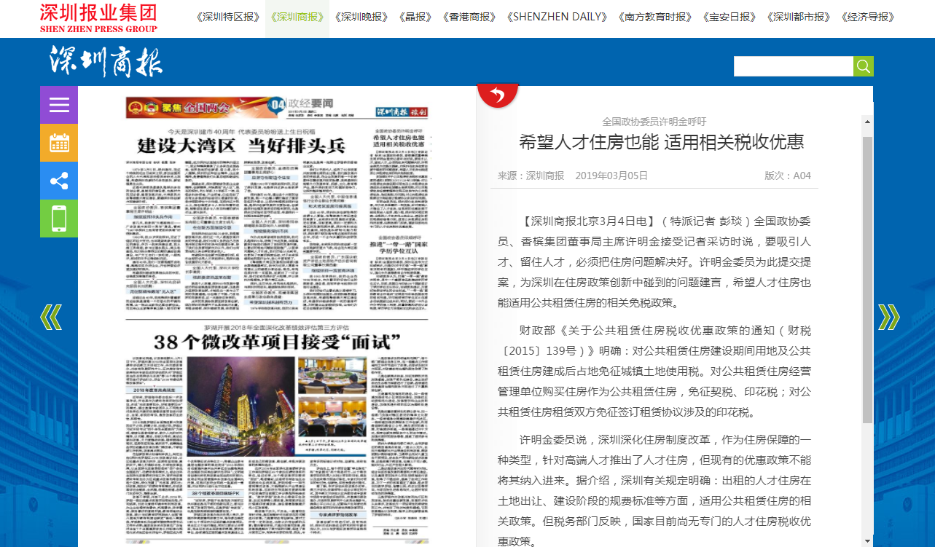Open the 《经济导报》 link
Image resolution: width=935 pixels, height=547 pixels.
pos(868,17)
